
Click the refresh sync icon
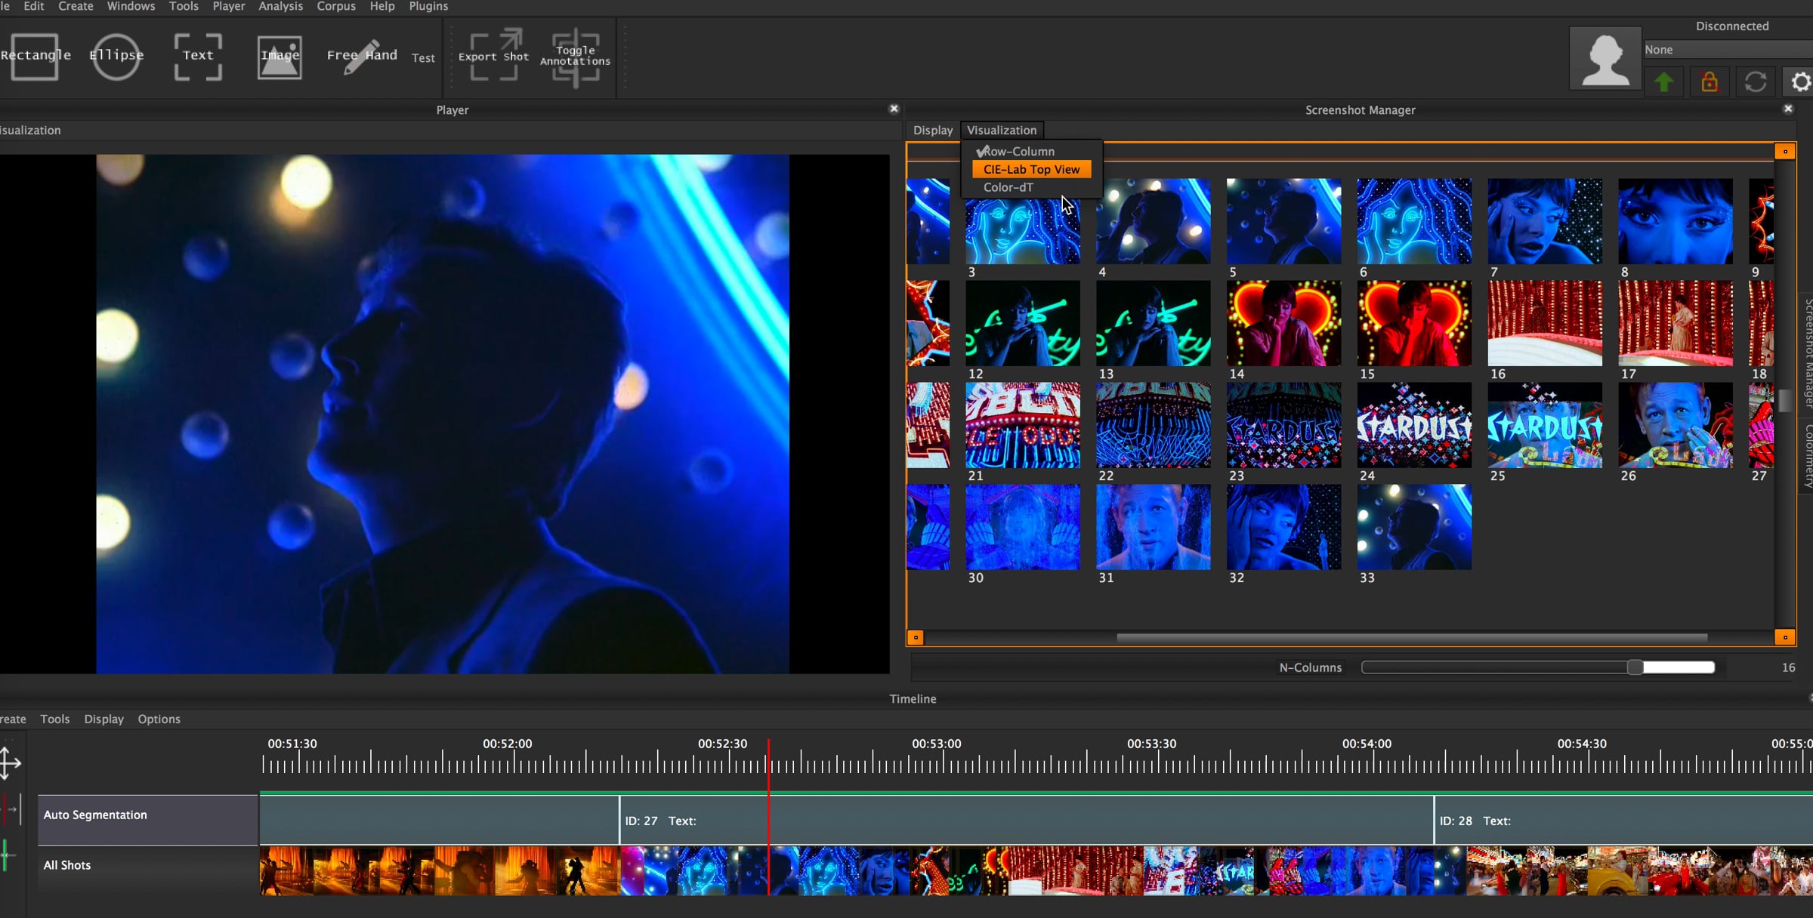1756,82
